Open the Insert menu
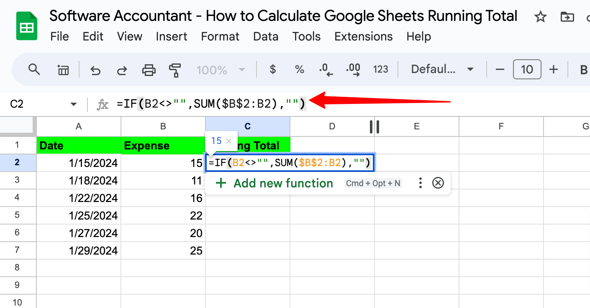This screenshot has width=590, height=308. pyautogui.click(x=172, y=37)
